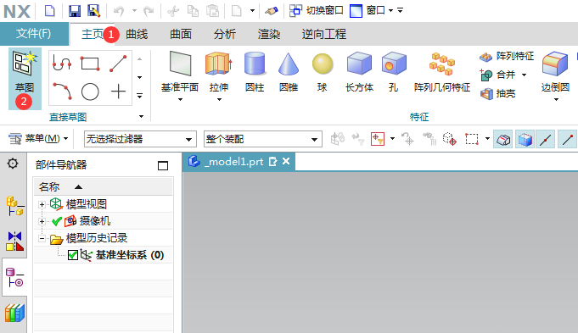Save the part with the Save icon
Viewport: 578px width, 333px height.
[x=75, y=11]
